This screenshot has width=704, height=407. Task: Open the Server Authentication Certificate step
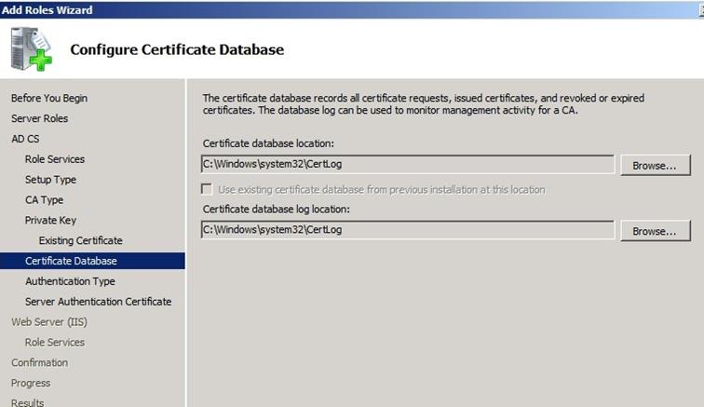click(x=99, y=302)
